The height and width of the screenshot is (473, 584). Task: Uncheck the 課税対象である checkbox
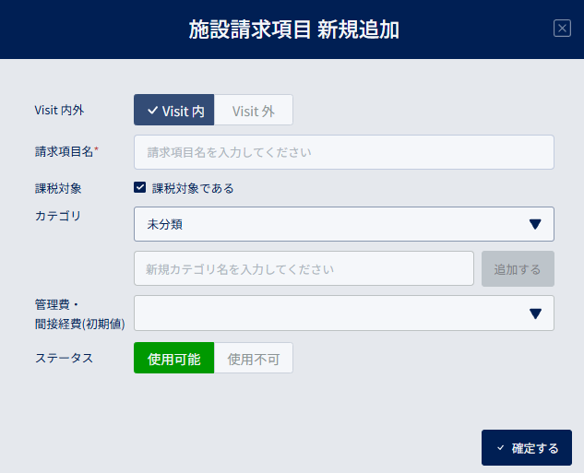tap(139, 187)
